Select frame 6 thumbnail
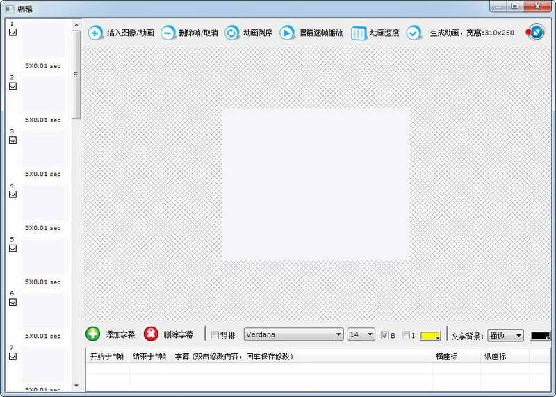 [44, 310]
